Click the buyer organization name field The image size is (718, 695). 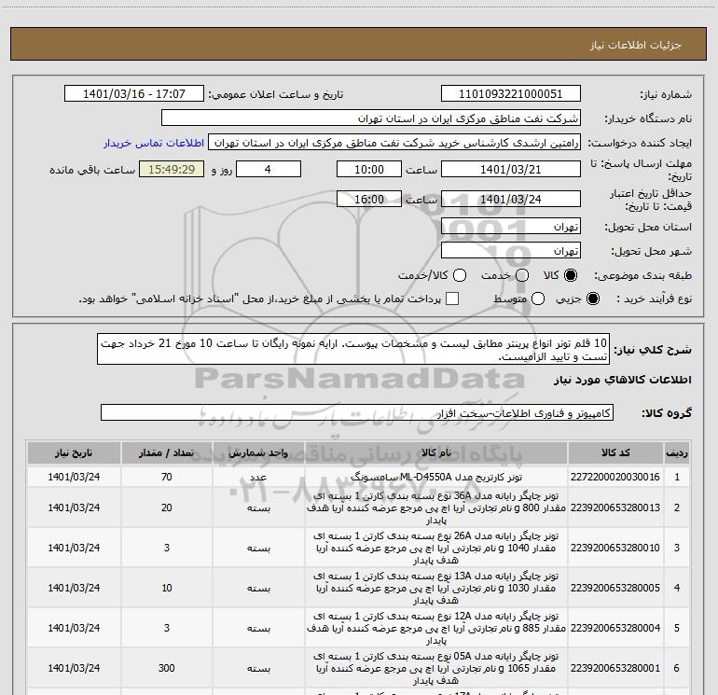click(x=371, y=118)
